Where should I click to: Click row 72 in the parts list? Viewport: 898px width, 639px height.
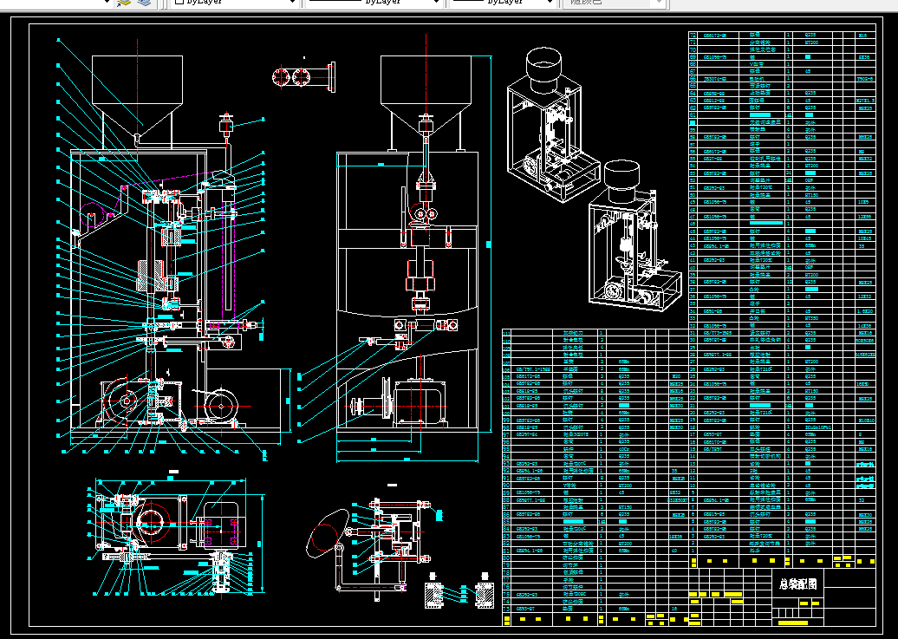pyautogui.click(x=782, y=35)
